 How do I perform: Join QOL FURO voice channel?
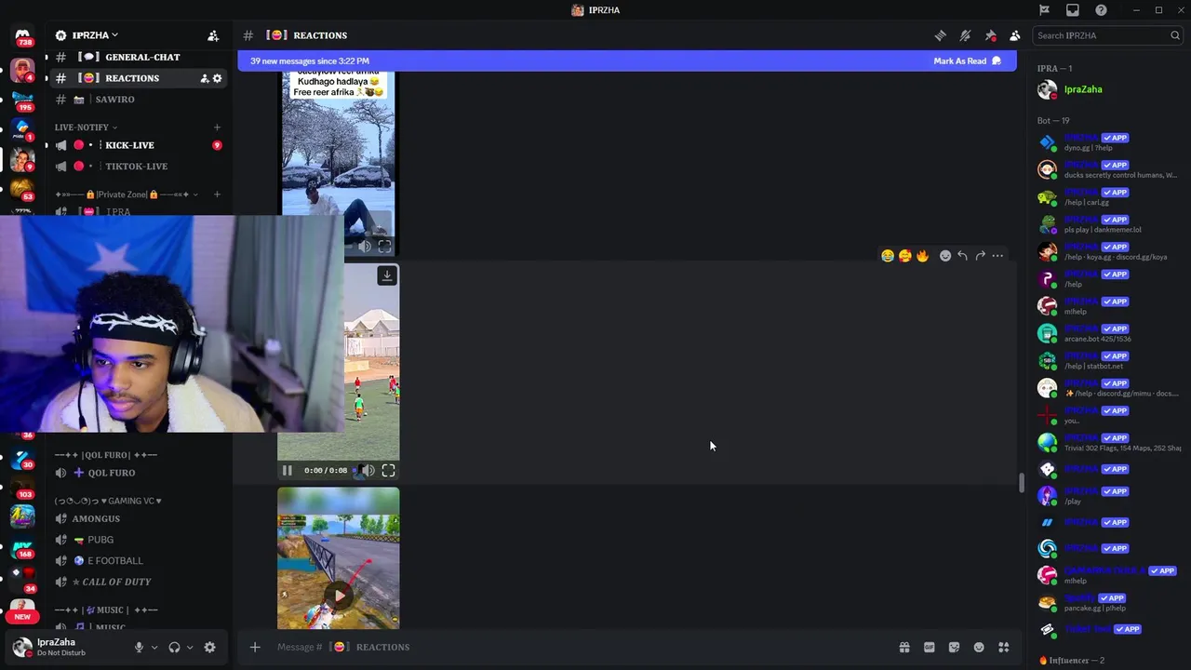(138, 473)
